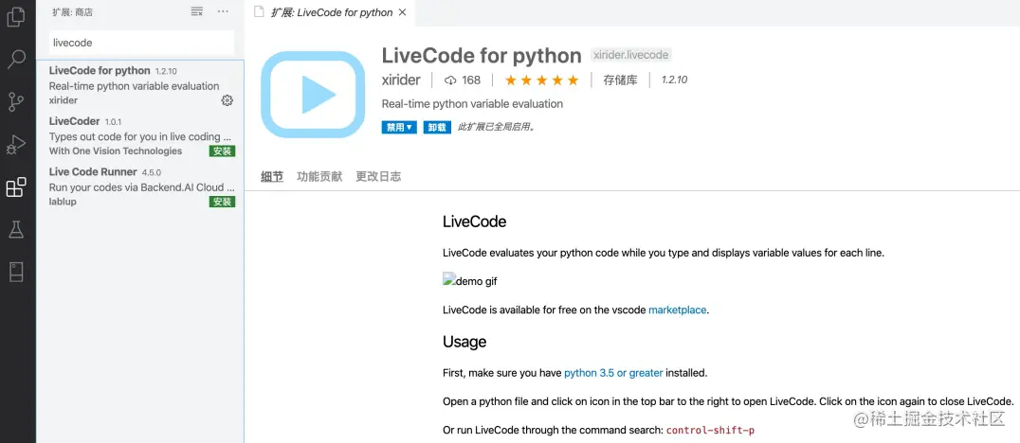
Task: Click the version 1.2.10 in the header
Action: point(674,80)
